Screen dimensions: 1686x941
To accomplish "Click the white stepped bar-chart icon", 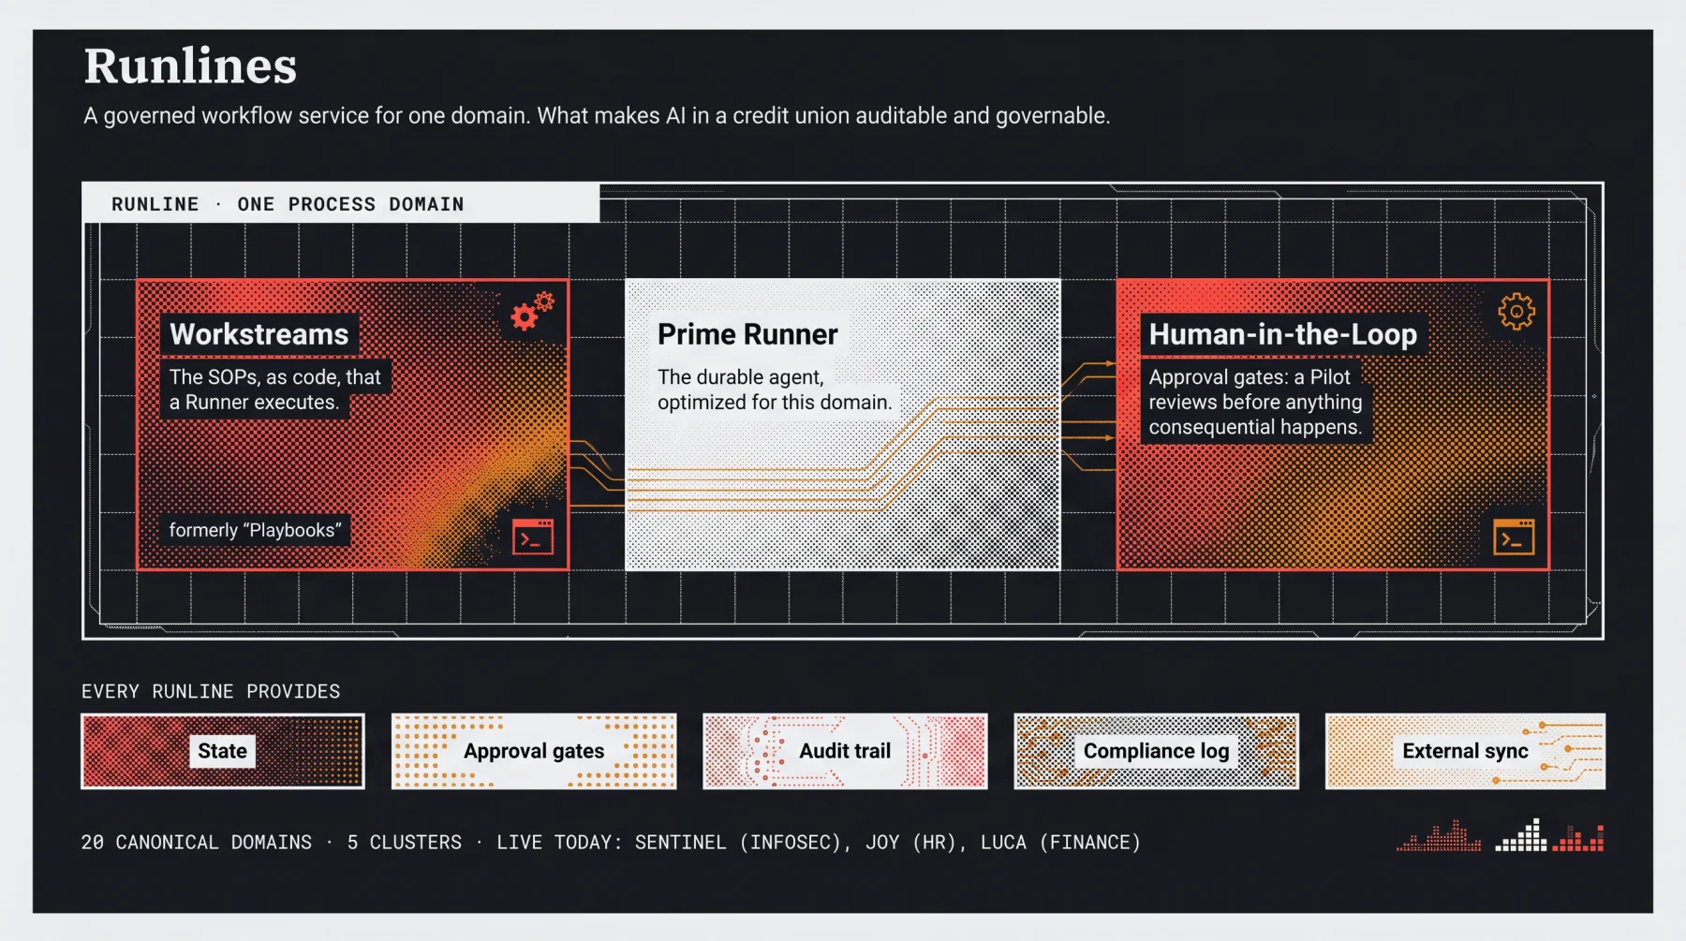I will pyautogui.click(x=1521, y=834).
